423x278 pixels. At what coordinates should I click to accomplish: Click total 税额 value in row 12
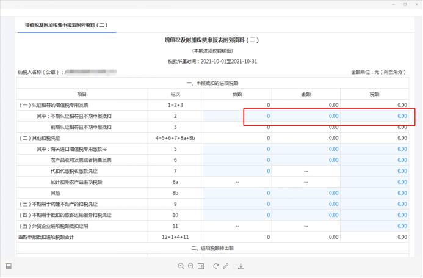point(402,237)
